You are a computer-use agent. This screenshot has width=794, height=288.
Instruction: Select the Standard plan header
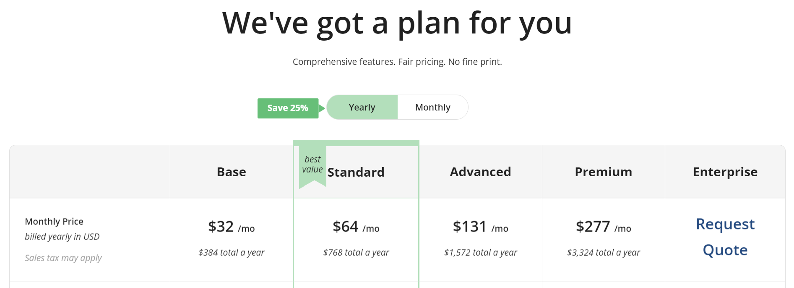click(356, 172)
